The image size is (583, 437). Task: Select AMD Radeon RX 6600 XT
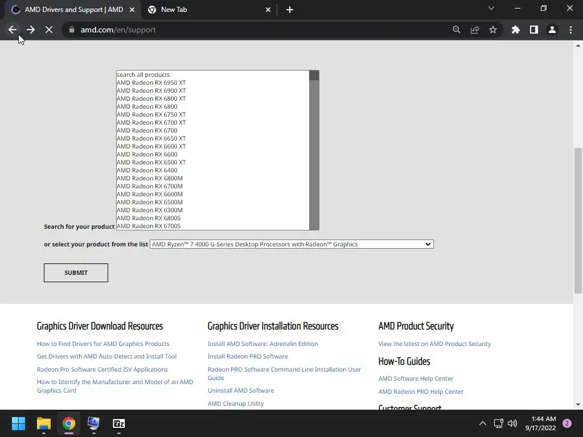click(213, 146)
